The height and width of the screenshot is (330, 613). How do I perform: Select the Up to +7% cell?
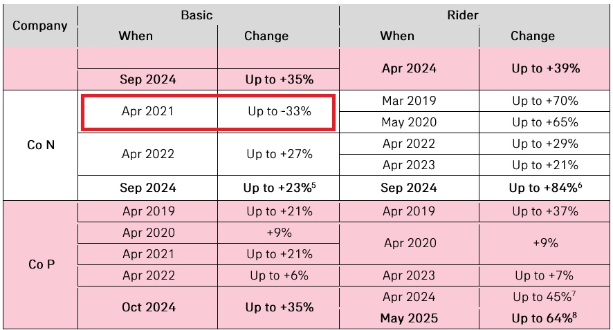pos(545,275)
